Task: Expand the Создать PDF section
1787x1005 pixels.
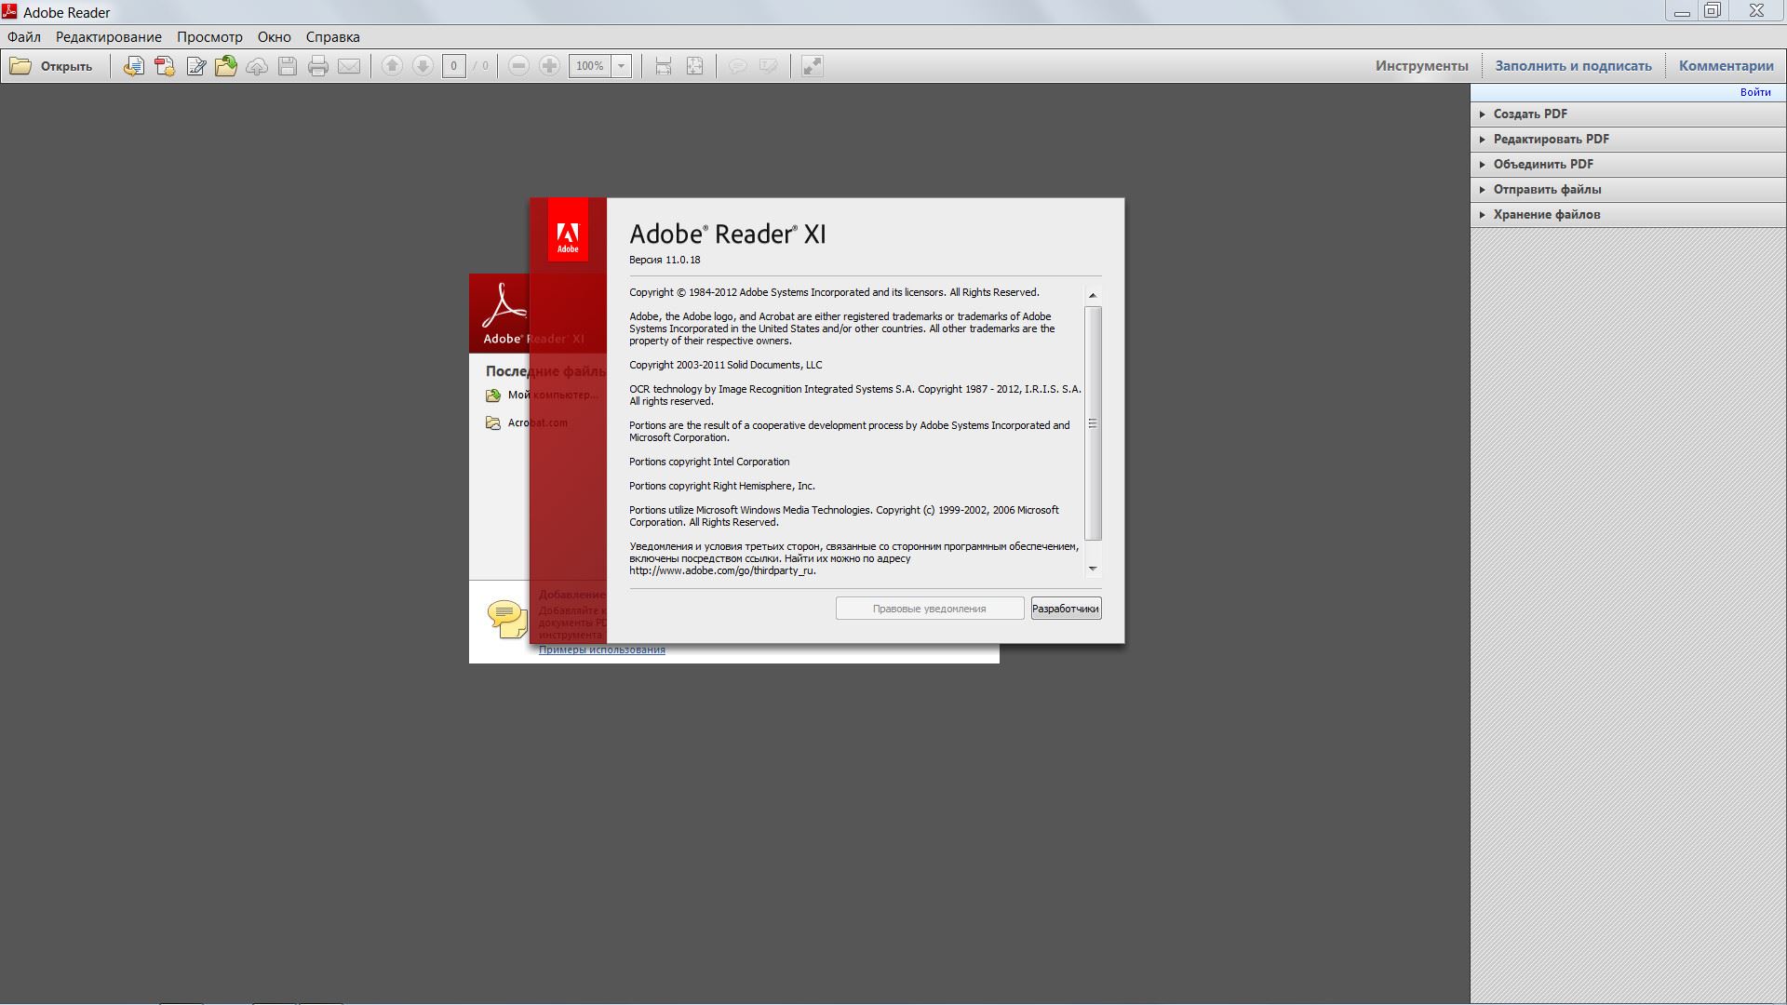Action: click(1628, 114)
